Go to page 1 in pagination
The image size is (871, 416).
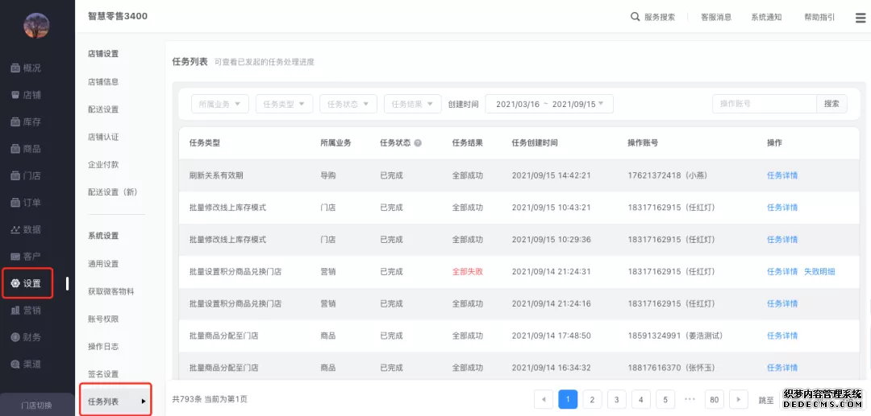point(568,399)
